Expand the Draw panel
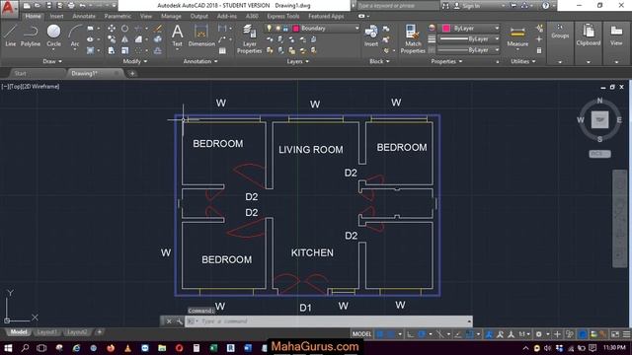Viewport: 632px width, 355px height. pos(52,61)
